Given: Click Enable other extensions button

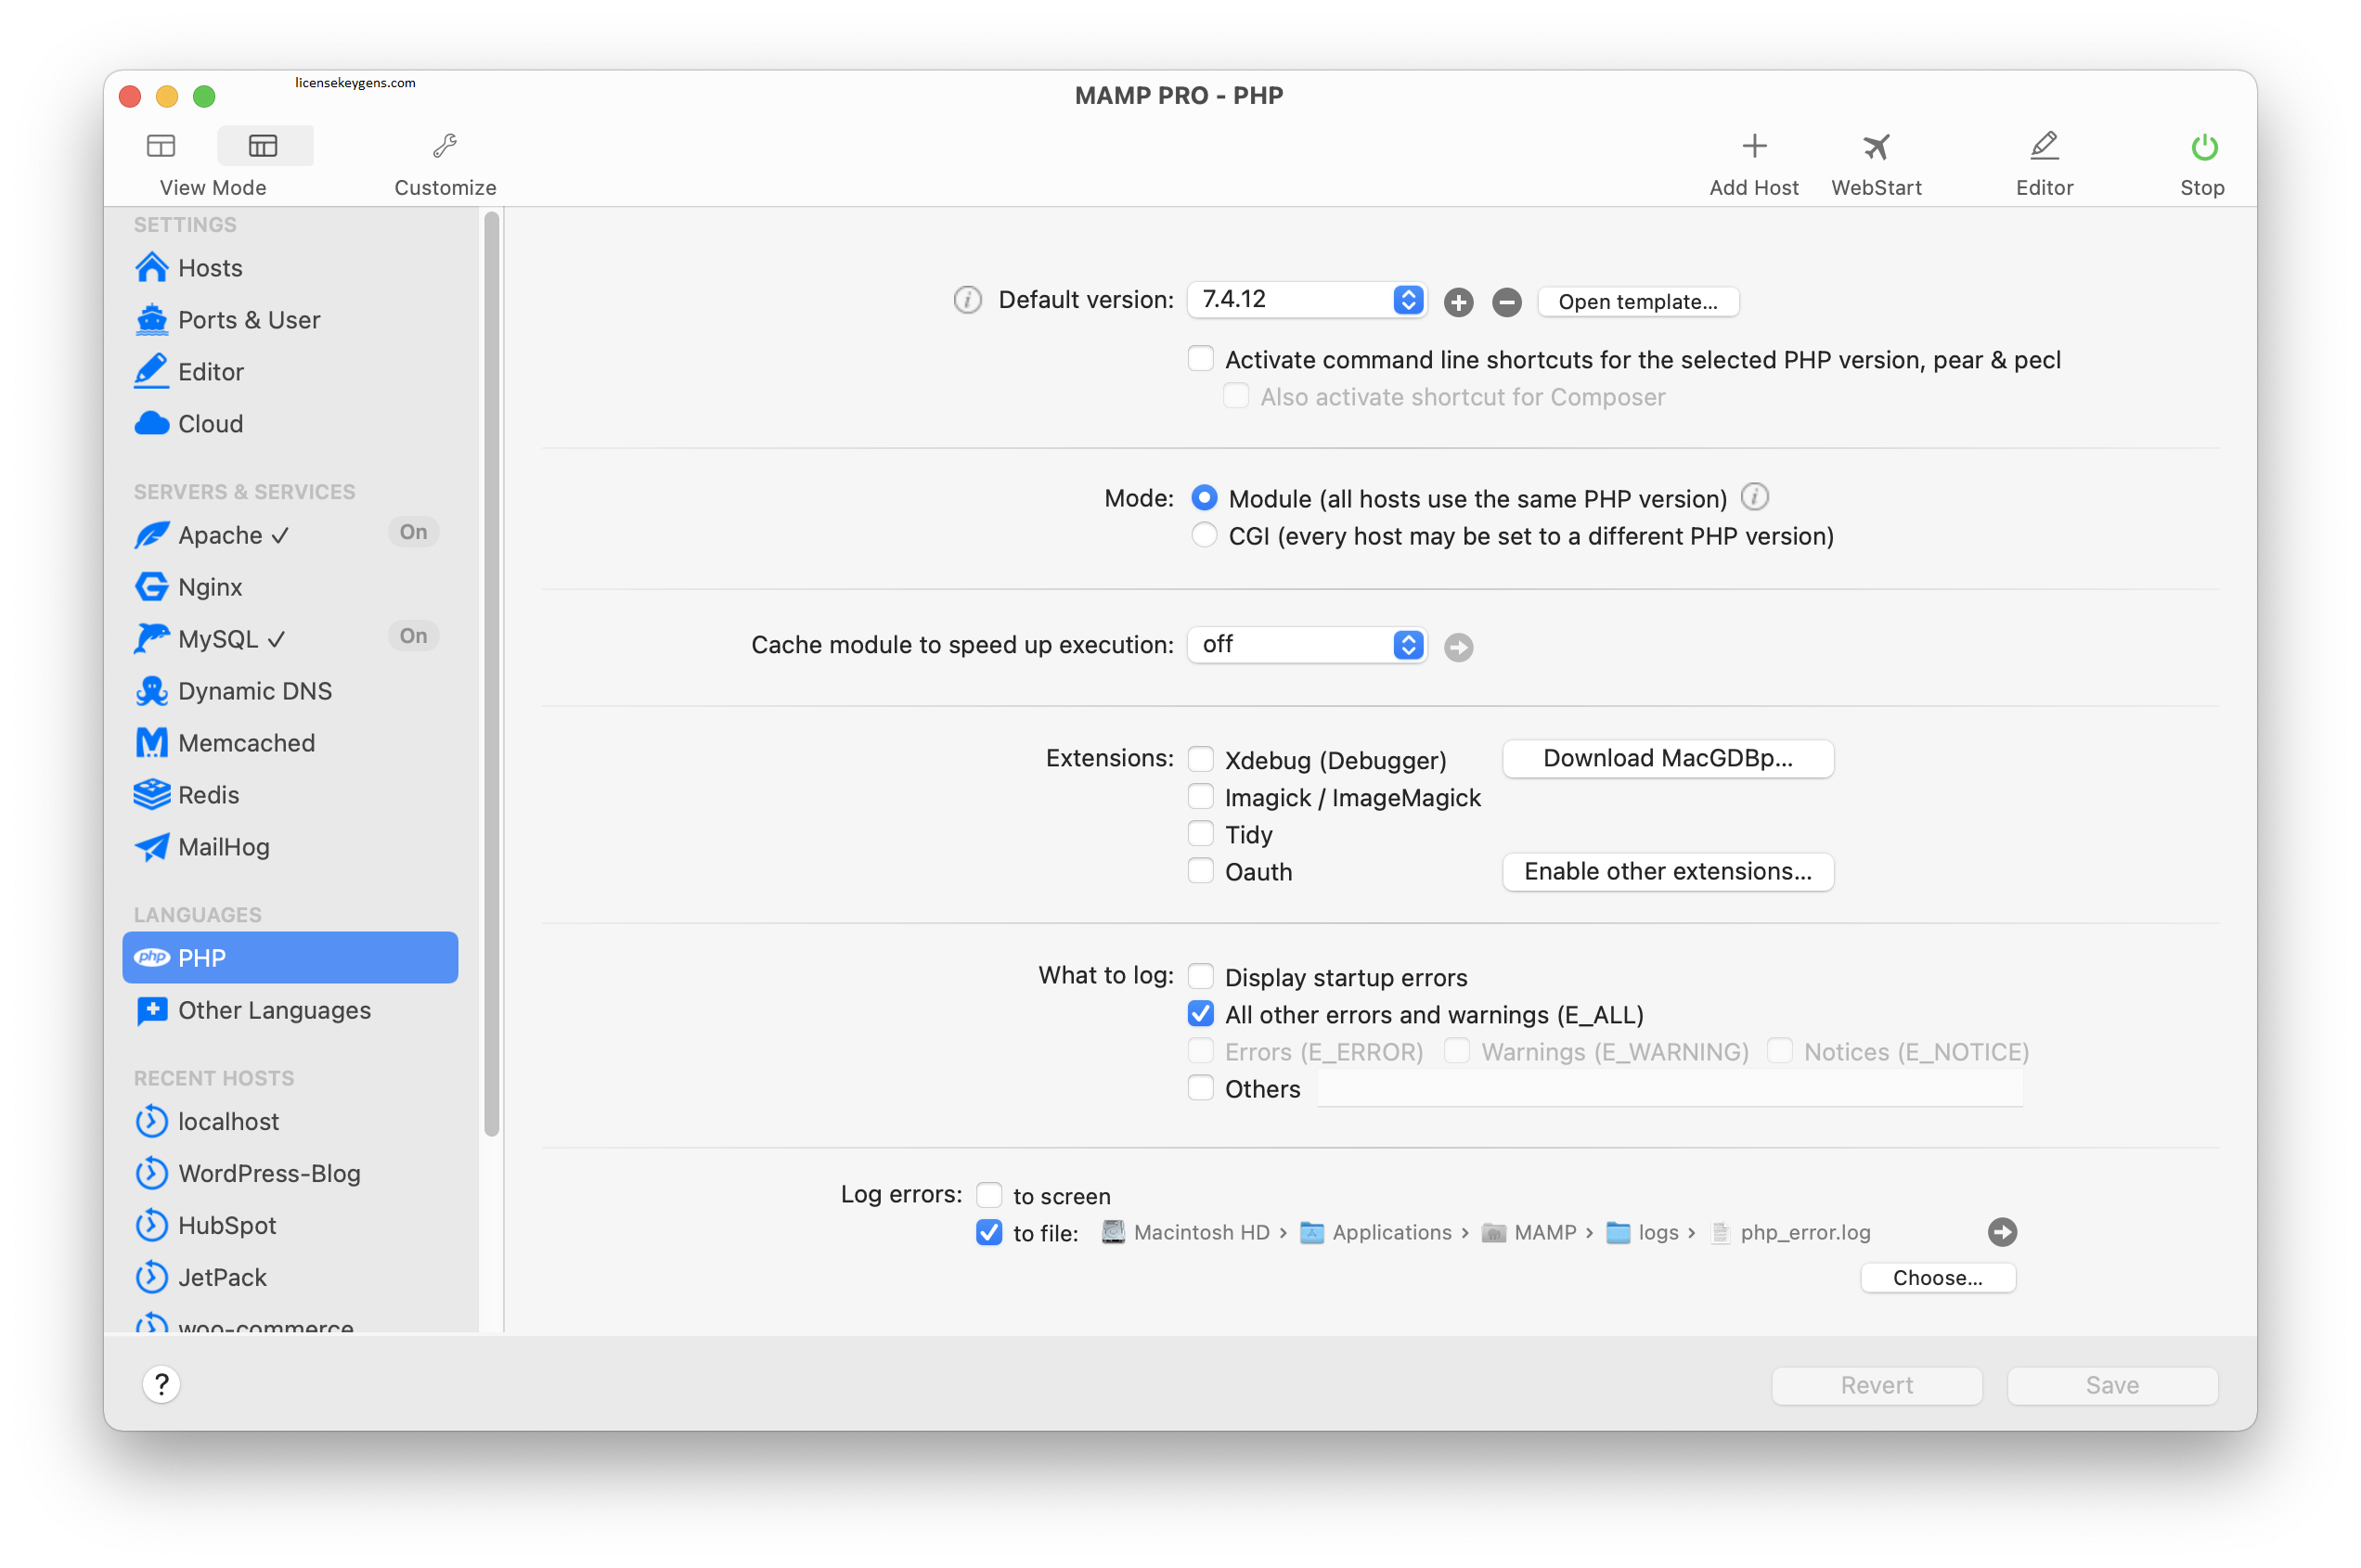Looking at the screenshot, I should tap(1664, 871).
